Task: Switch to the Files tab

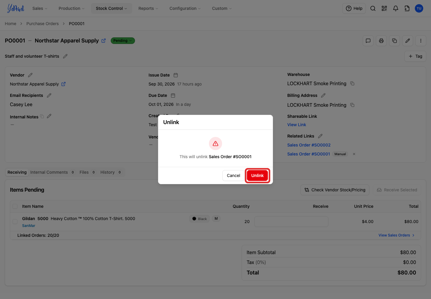Action: pyautogui.click(x=87, y=172)
